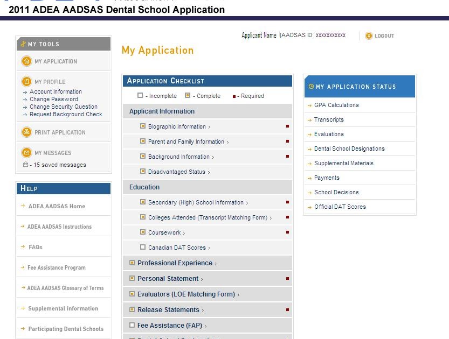Log out using the LOGOUT link
This screenshot has height=339, width=449.
(384, 36)
